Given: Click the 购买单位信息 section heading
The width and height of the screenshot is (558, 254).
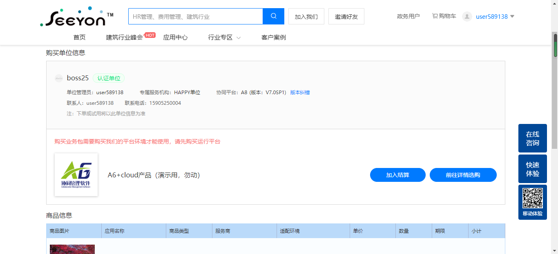Looking at the screenshot, I should tap(66, 53).
